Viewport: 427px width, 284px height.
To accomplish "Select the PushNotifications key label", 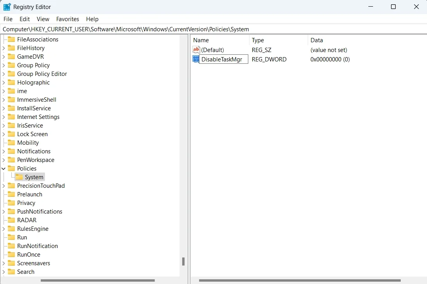I will [x=39, y=212].
